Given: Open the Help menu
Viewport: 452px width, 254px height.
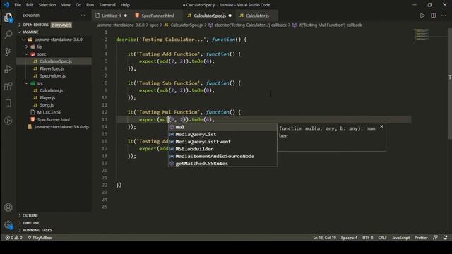Looking at the screenshot, I should [x=125, y=5].
